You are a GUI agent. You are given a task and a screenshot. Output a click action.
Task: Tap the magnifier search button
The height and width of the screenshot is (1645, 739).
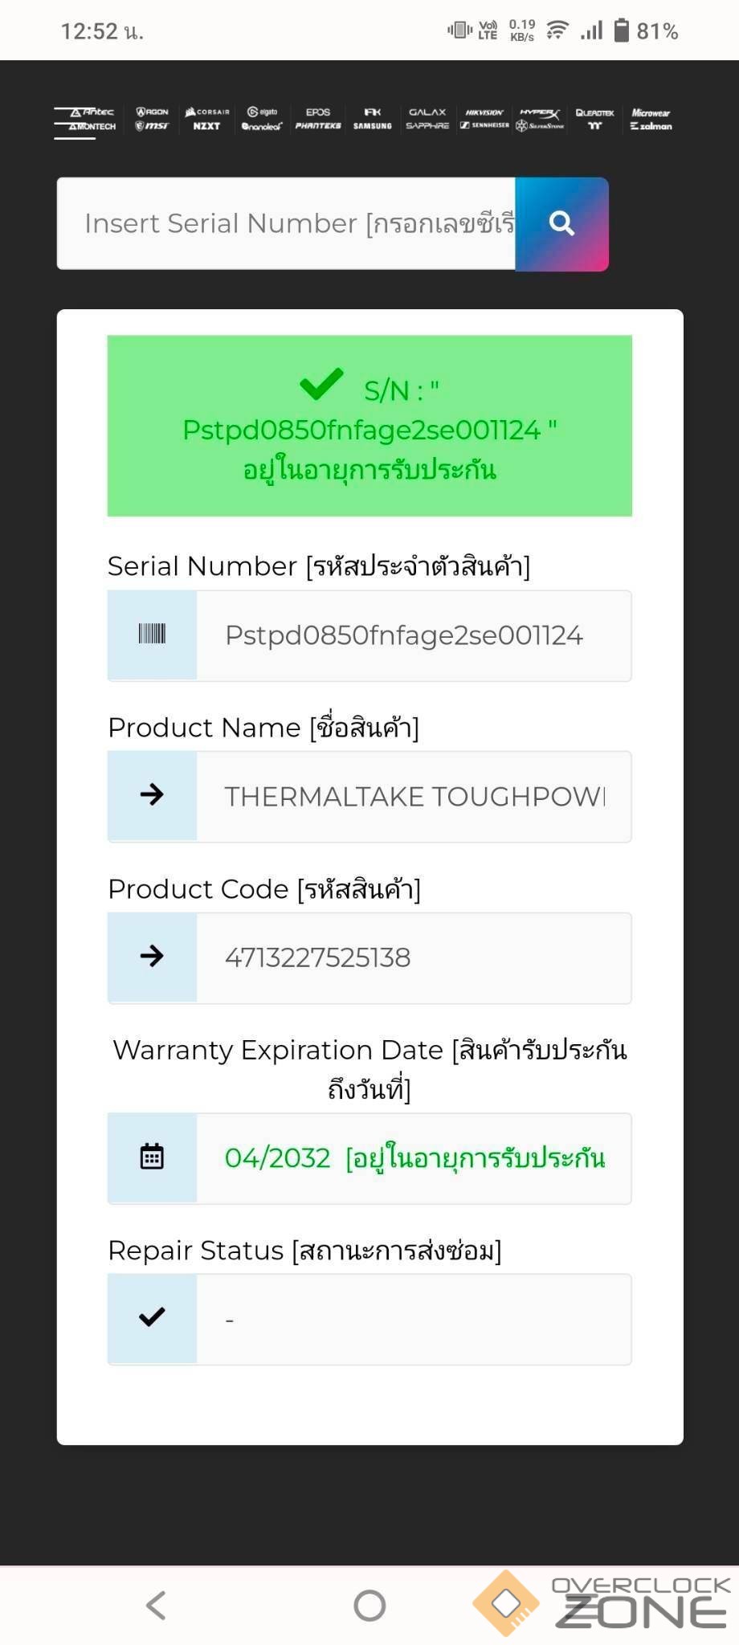click(x=561, y=224)
